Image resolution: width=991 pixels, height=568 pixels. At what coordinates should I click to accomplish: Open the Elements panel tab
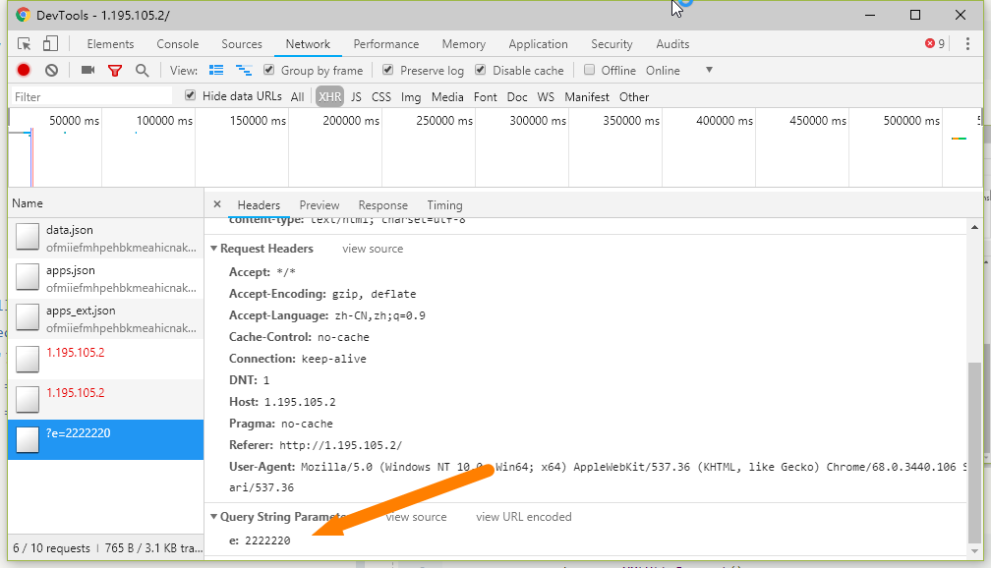[110, 43]
